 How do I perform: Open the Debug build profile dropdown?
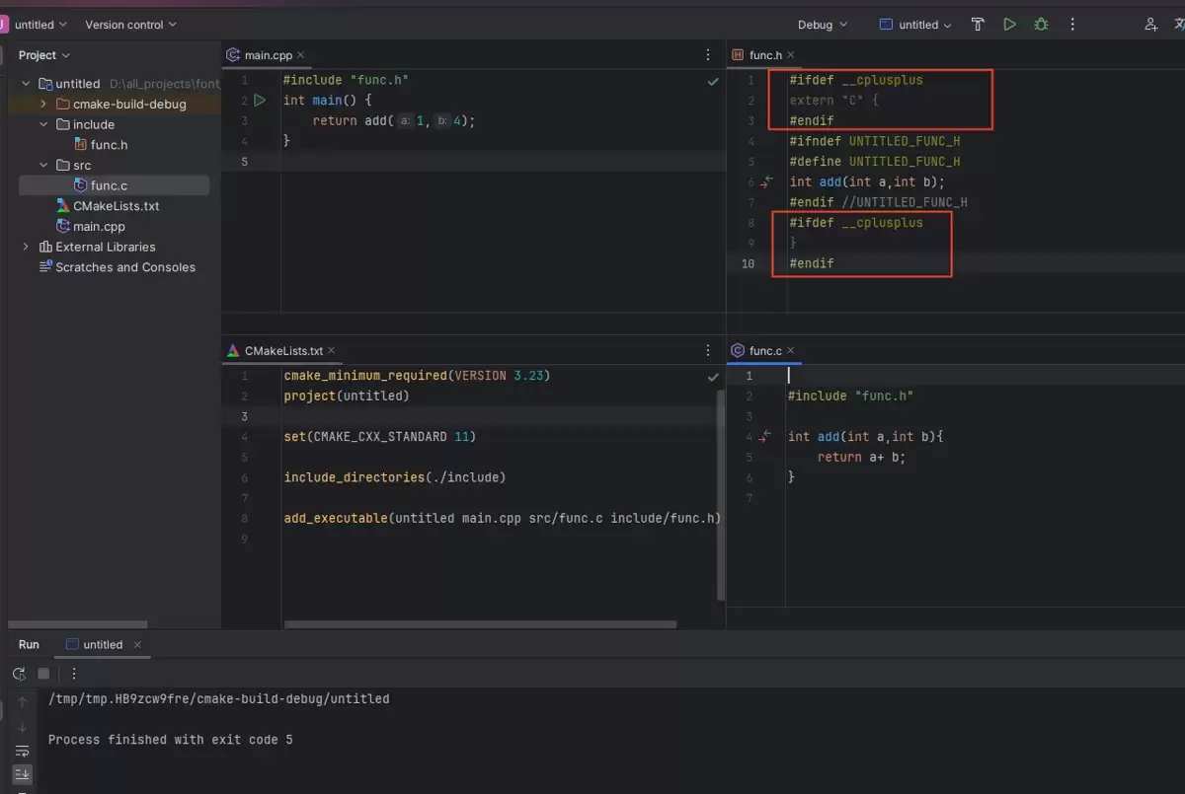(823, 25)
